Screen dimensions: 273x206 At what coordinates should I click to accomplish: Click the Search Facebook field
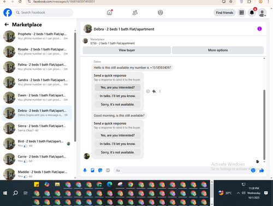[44, 13]
